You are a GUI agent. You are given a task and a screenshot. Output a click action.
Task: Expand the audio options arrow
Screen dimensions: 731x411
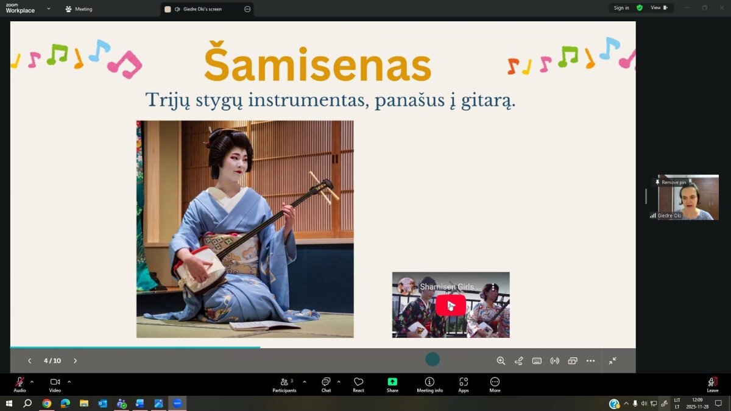click(32, 382)
